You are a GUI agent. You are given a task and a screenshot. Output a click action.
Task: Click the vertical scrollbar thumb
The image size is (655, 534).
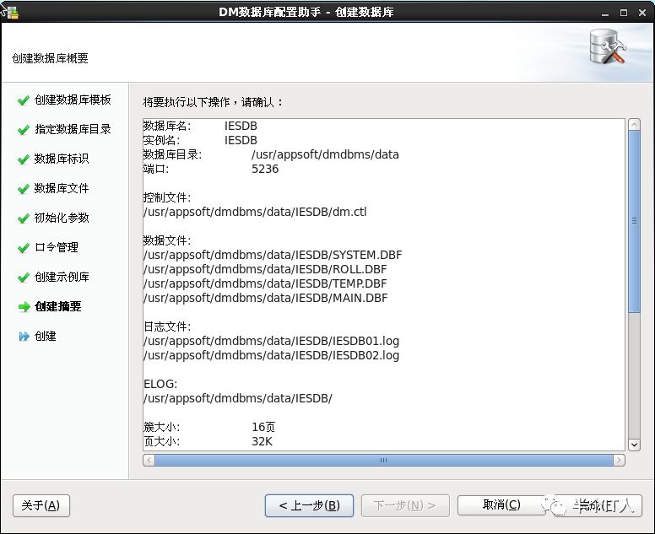[x=634, y=221]
